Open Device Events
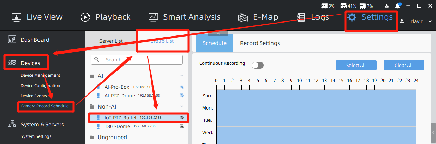 click(34, 96)
